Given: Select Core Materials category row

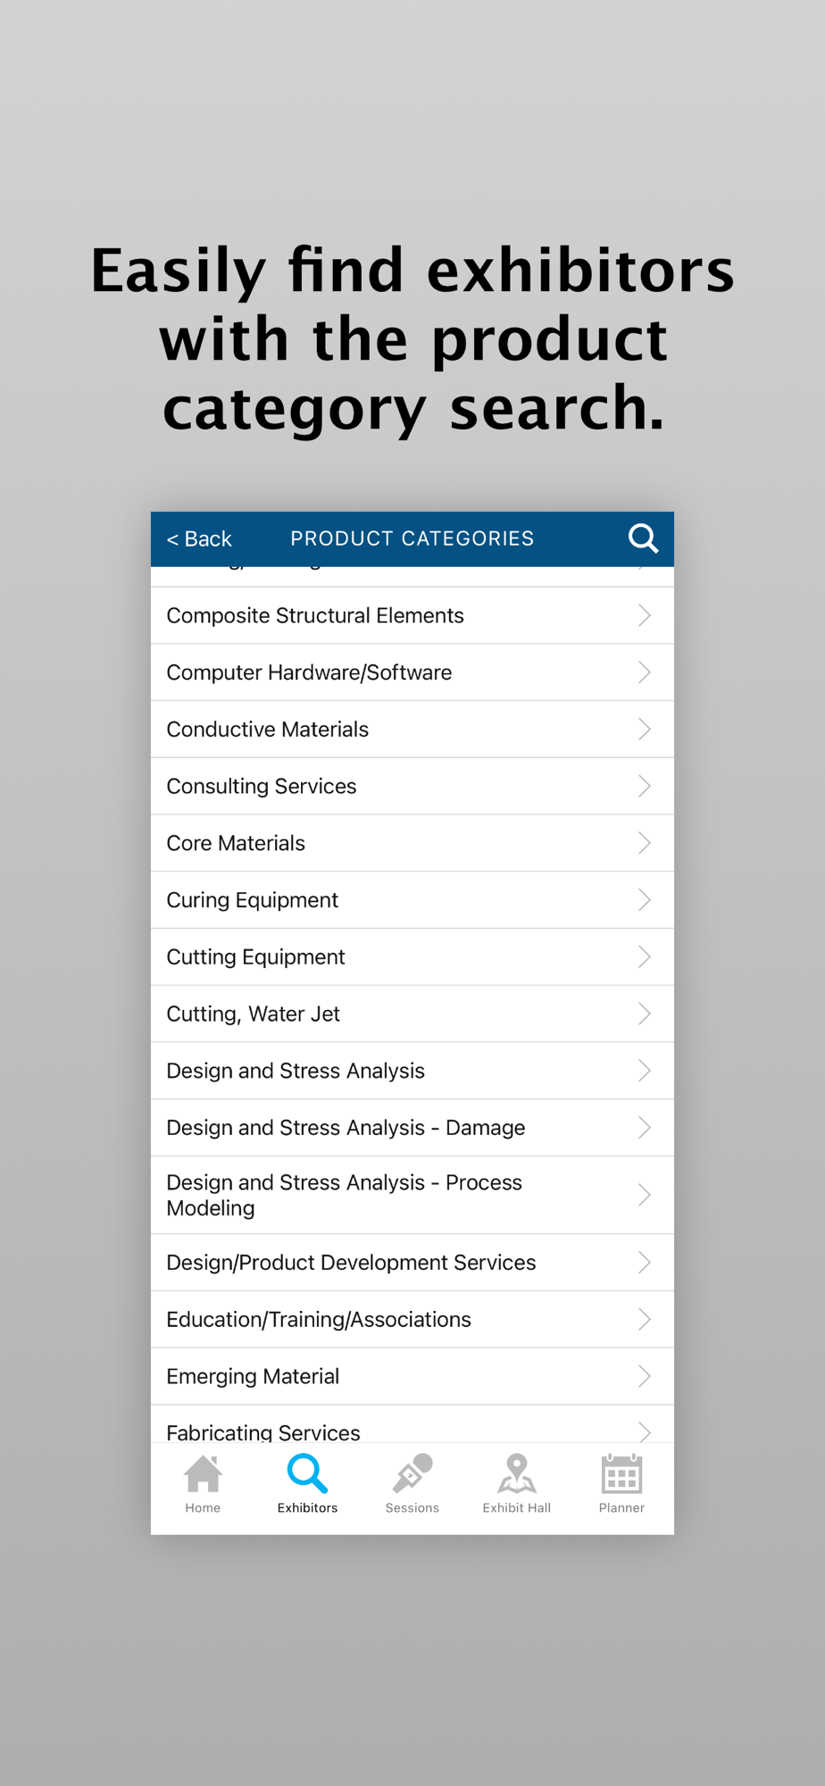Looking at the screenshot, I should coord(236,843).
